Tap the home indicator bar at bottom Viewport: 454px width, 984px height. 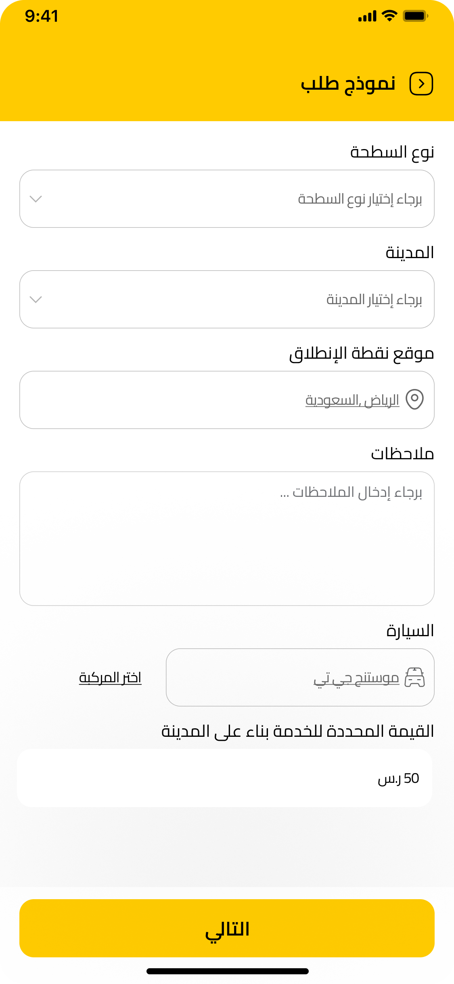(x=227, y=971)
